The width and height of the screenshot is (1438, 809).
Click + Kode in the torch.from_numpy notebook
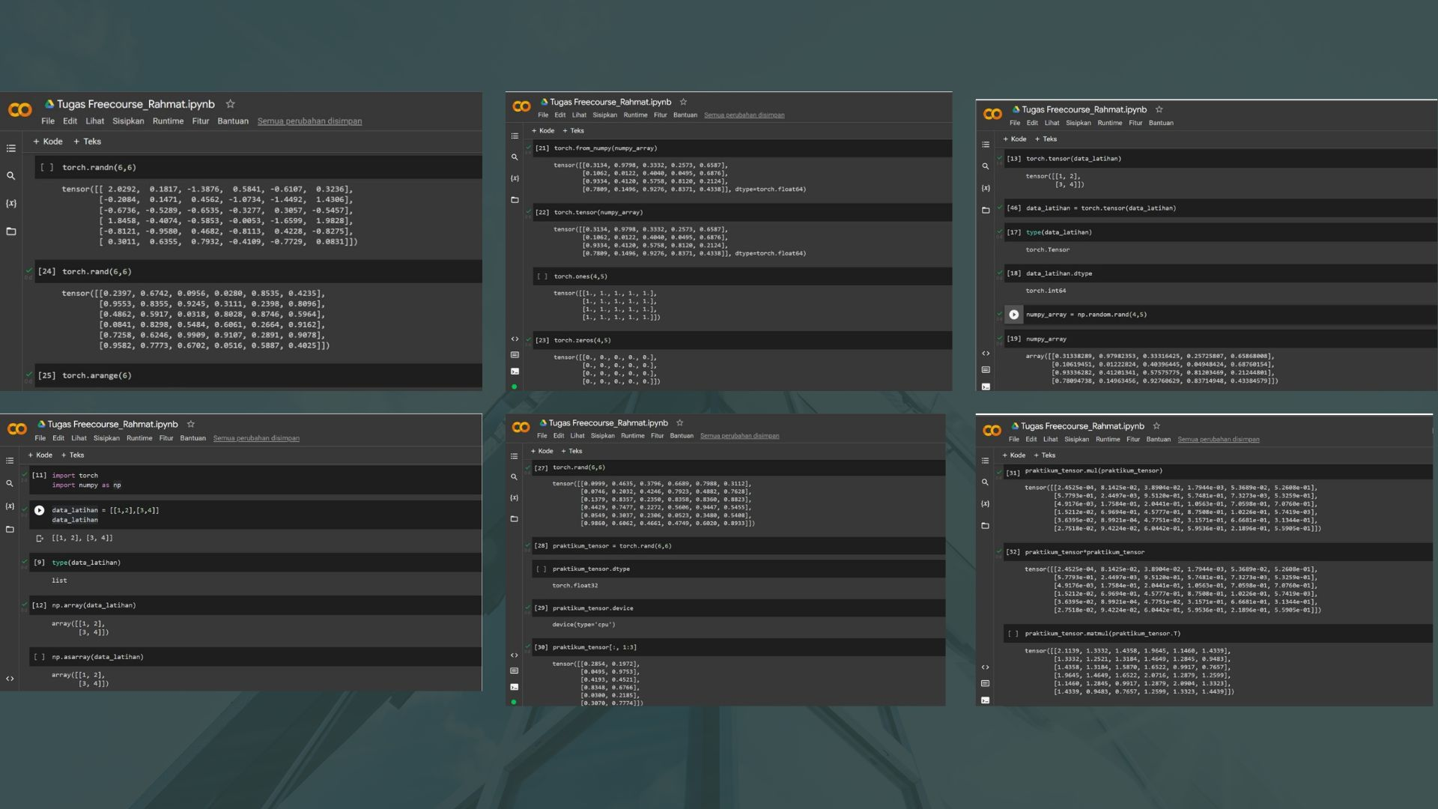click(543, 131)
